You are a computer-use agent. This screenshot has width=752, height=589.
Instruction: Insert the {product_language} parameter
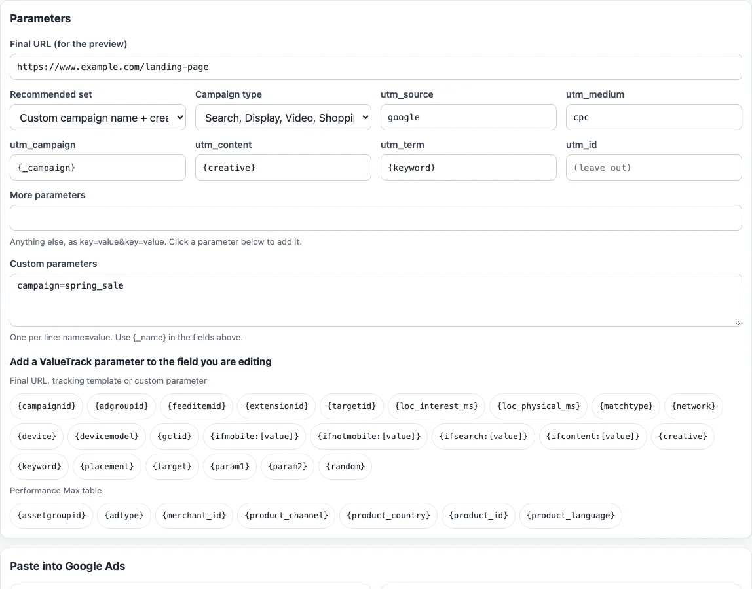(x=571, y=516)
